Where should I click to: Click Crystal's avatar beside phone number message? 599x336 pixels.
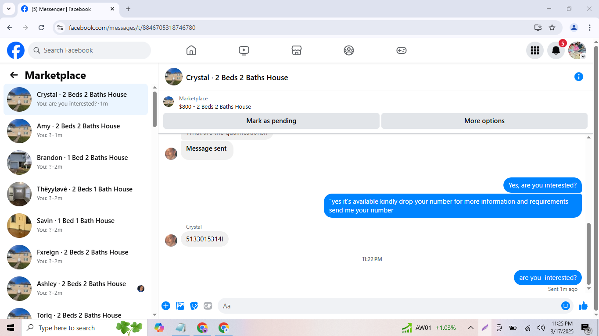pos(171,240)
